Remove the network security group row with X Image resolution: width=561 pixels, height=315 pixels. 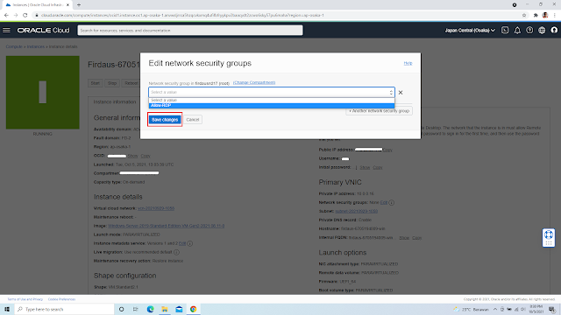coord(401,93)
